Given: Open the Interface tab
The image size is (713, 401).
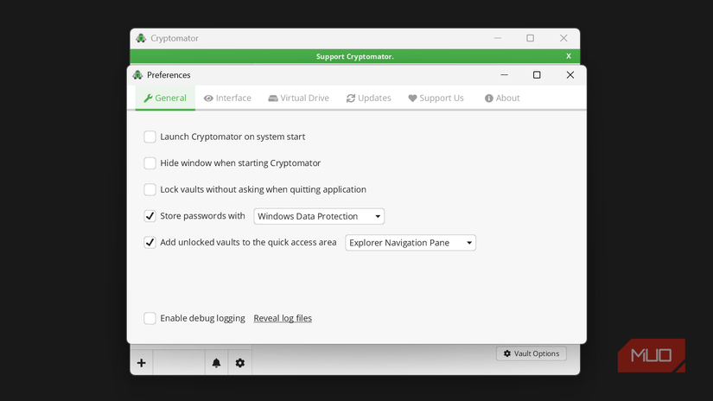Looking at the screenshot, I should point(227,98).
